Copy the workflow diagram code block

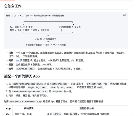tap(124, 15)
